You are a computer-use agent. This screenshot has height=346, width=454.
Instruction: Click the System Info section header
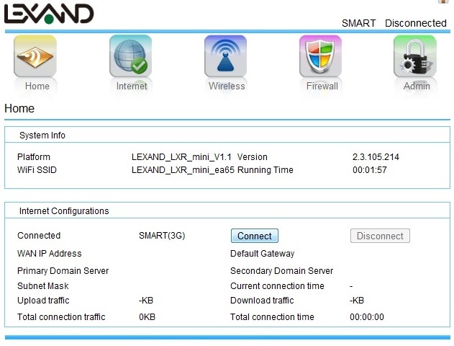tap(42, 136)
